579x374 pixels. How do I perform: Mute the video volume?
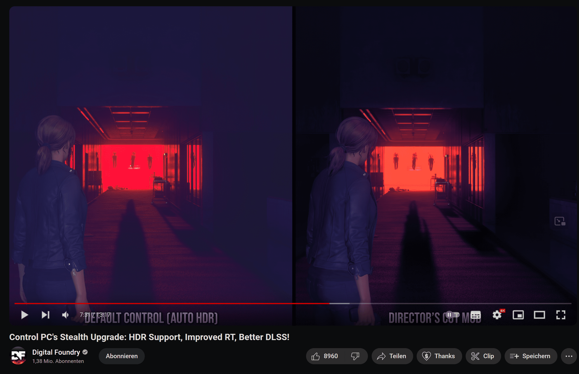click(65, 315)
